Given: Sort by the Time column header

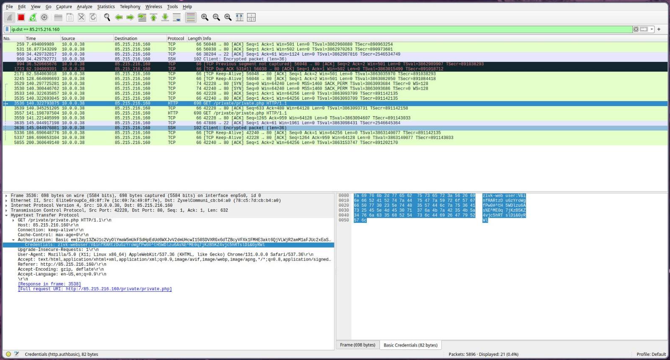Looking at the screenshot, I should coord(42,38).
